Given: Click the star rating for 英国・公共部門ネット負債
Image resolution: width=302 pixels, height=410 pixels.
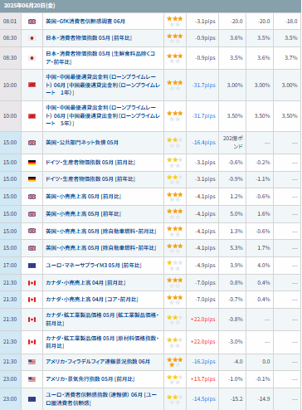Looking at the screenshot, I should point(175,143).
